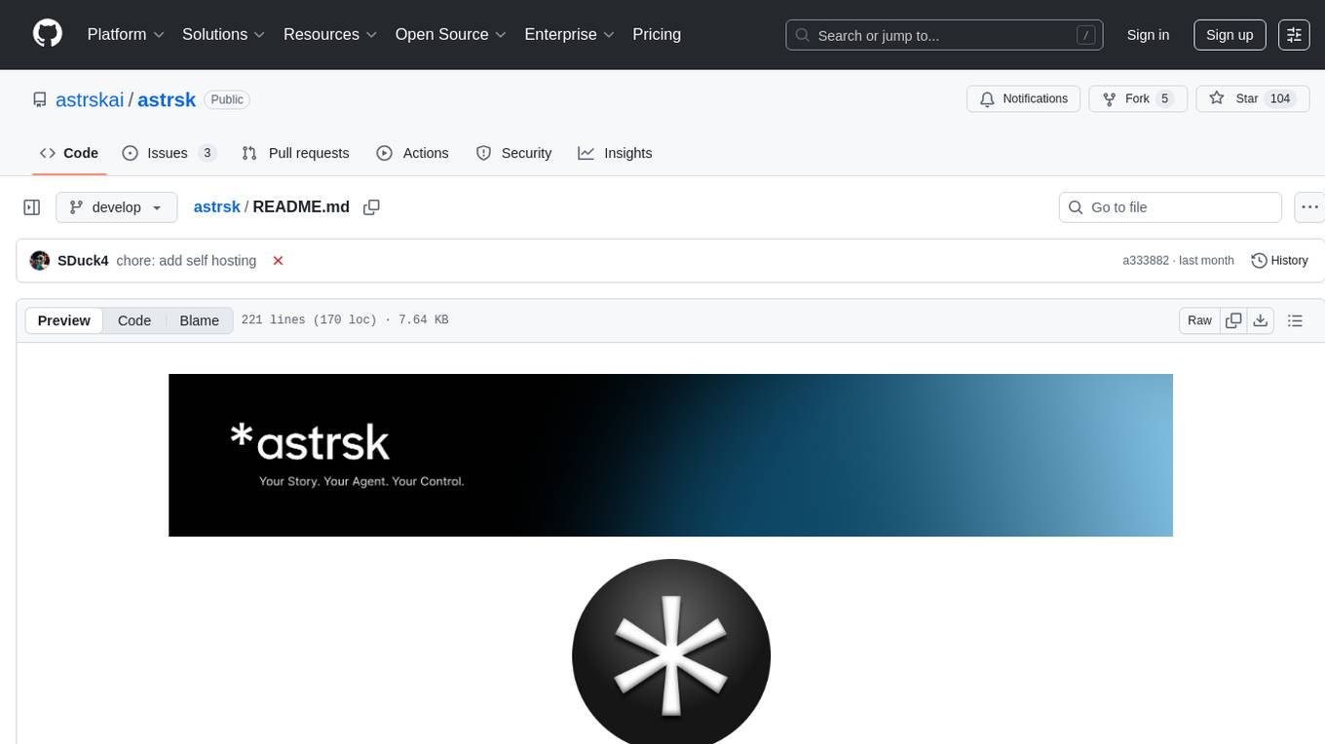Switch to Blame view
This screenshot has height=744, width=1325.
click(199, 320)
